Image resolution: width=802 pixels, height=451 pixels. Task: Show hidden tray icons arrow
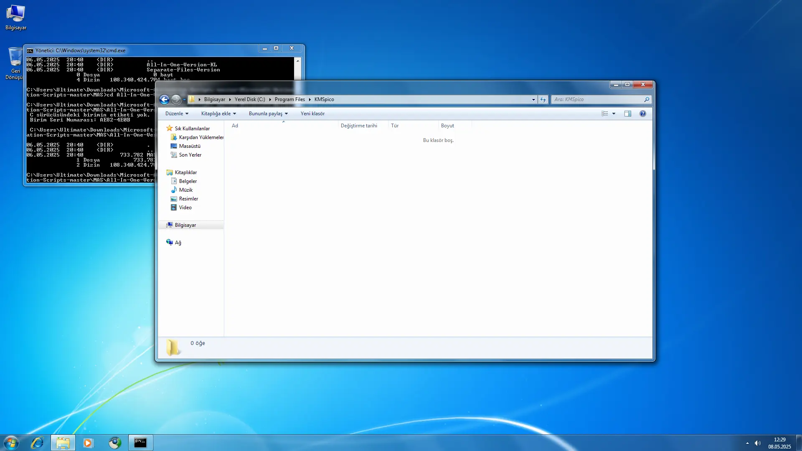[747, 443]
